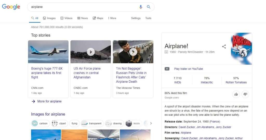Click the Airplane! panel title
Screen dimensions: 266x140
coord(176,46)
